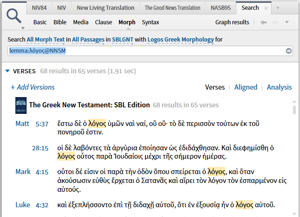Image resolution: width=300 pixels, height=217 pixels.
Task: Click the results scrollbar thumb
Action: tap(294, 110)
